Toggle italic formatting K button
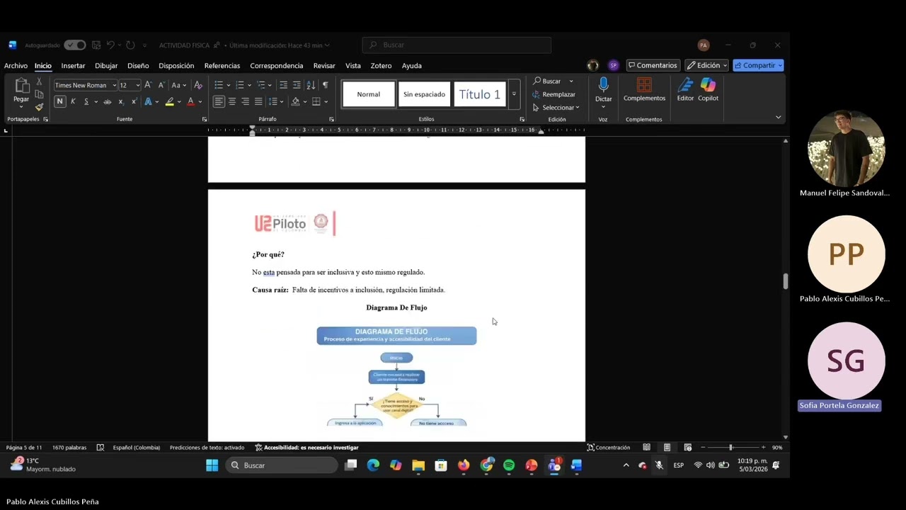The height and width of the screenshot is (510, 906). tap(73, 102)
